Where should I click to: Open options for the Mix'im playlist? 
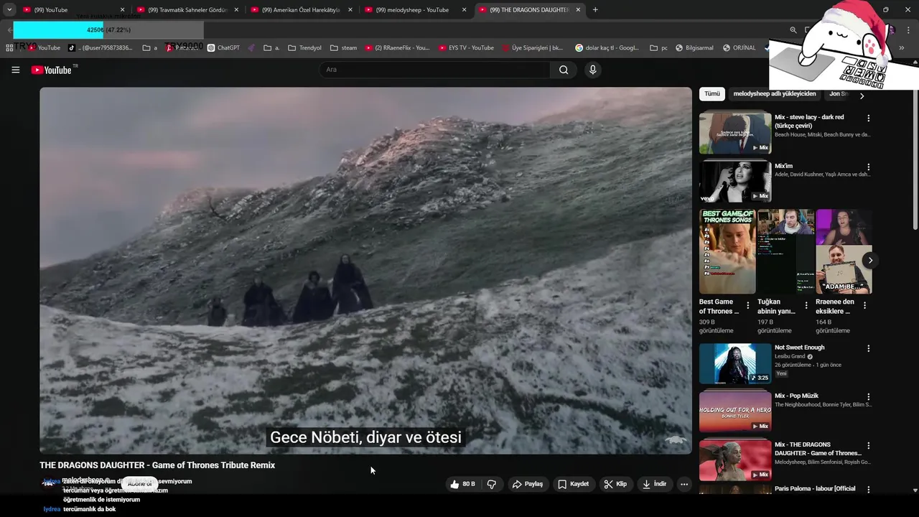(868, 167)
